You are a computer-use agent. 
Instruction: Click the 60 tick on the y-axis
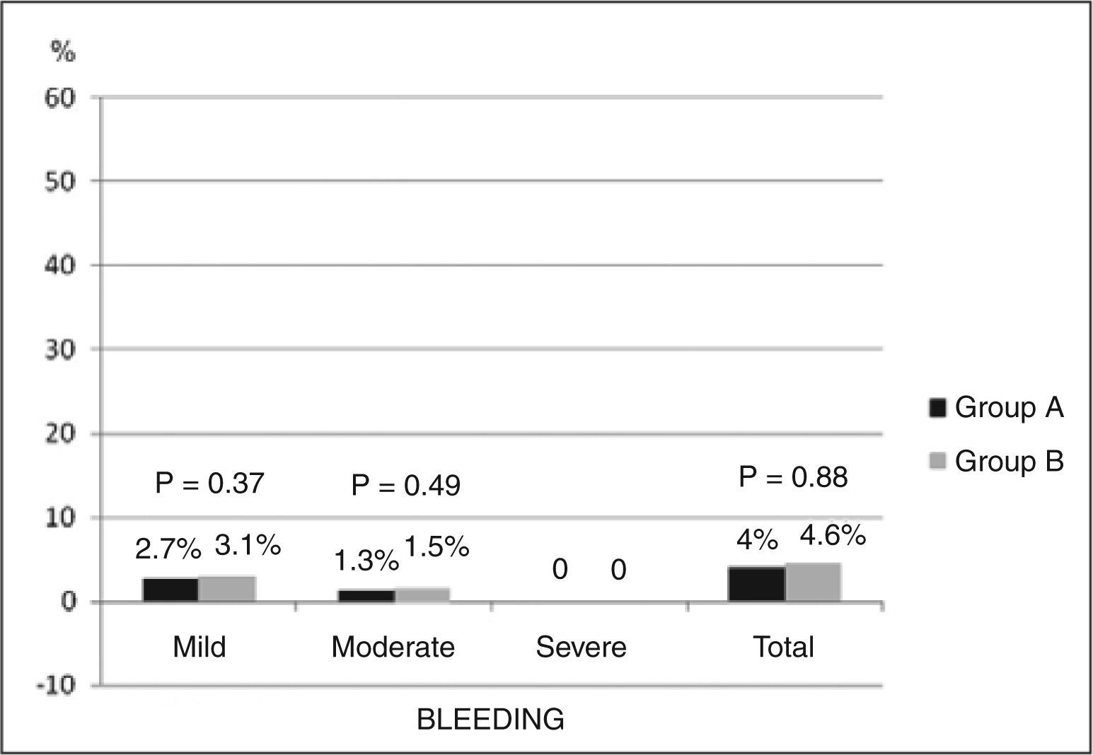coord(62,98)
